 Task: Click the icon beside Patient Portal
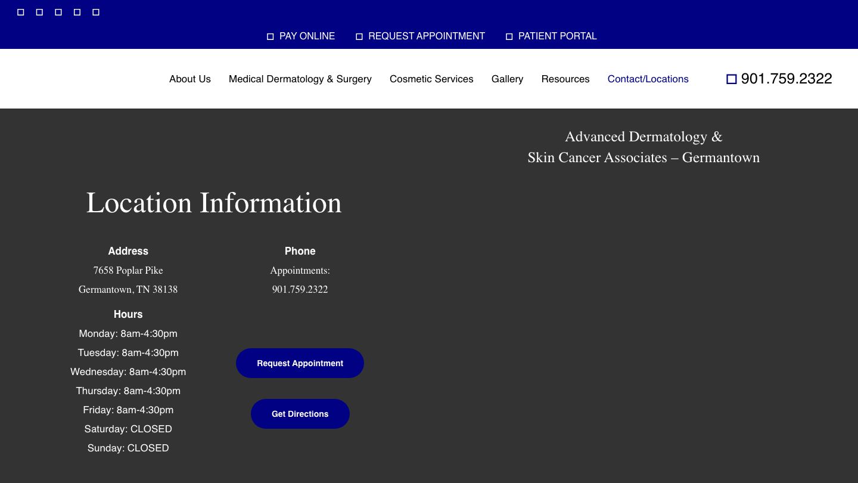pyautogui.click(x=509, y=36)
